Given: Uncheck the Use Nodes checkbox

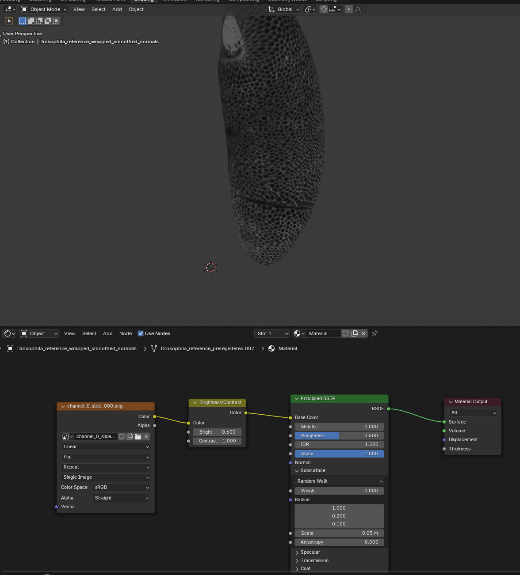Looking at the screenshot, I should pyautogui.click(x=141, y=333).
